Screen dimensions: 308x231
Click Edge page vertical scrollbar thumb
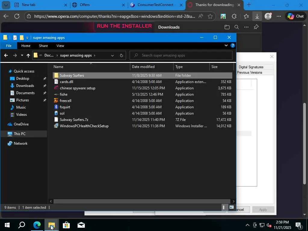point(304,143)
